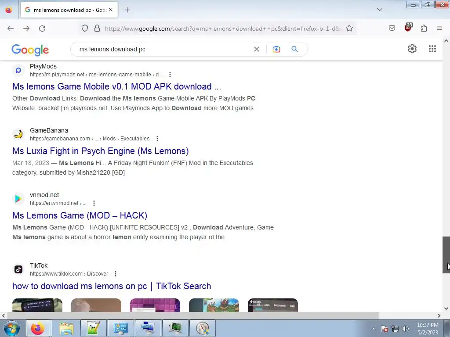Open Ms lemons Game Mobile MOD APK link

point(116,86)
